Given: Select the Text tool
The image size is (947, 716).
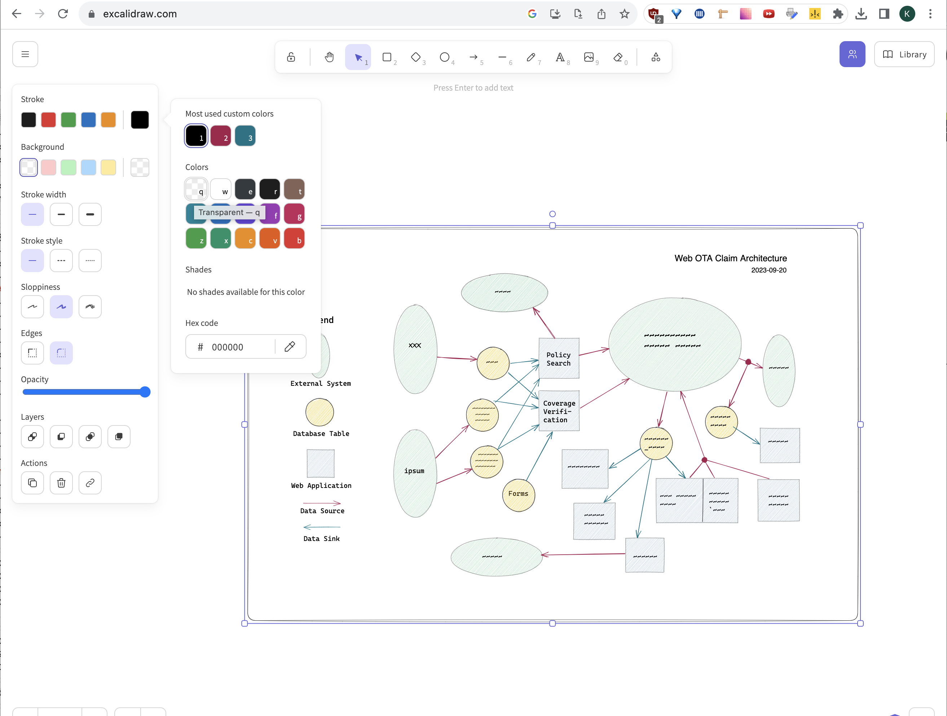Looking at the screenshot, I should click(x=560, y=57).
